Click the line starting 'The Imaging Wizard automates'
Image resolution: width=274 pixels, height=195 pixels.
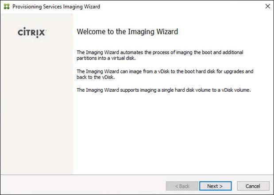(x=160, y=52)
